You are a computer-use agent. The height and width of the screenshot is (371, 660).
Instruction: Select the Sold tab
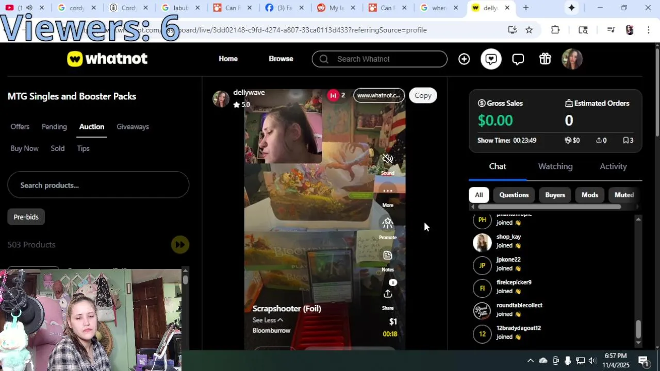(58, 148)
